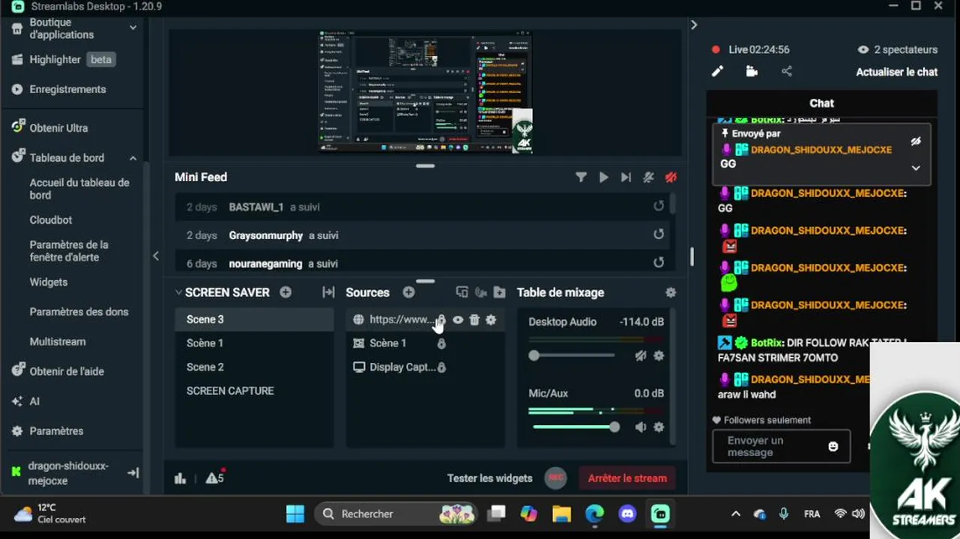Unmute Desktop Audio
This screenshot has height=539, width=960.
pos(641,356)
